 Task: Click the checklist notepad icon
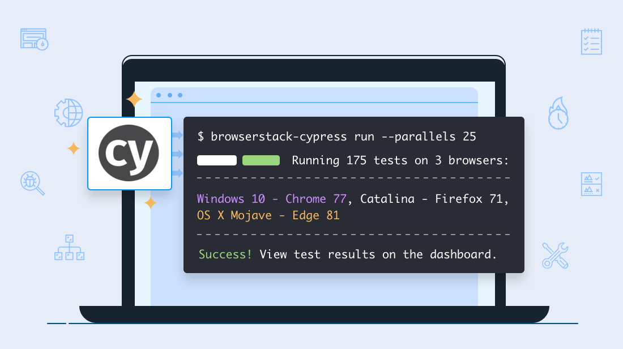[591, 41]
